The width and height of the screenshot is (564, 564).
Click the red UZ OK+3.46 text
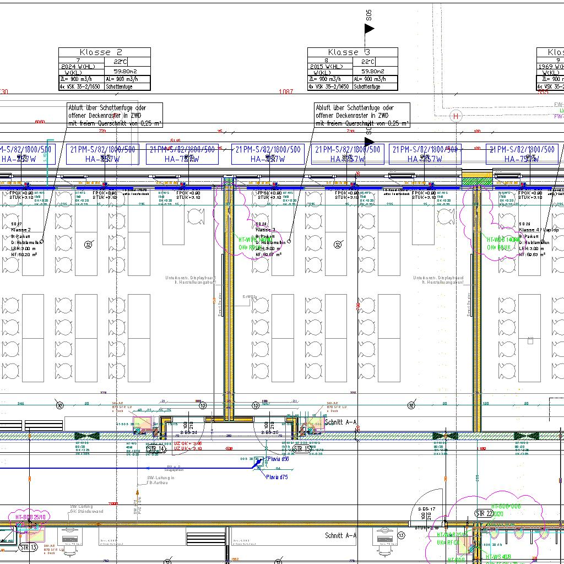coord(188,443)
